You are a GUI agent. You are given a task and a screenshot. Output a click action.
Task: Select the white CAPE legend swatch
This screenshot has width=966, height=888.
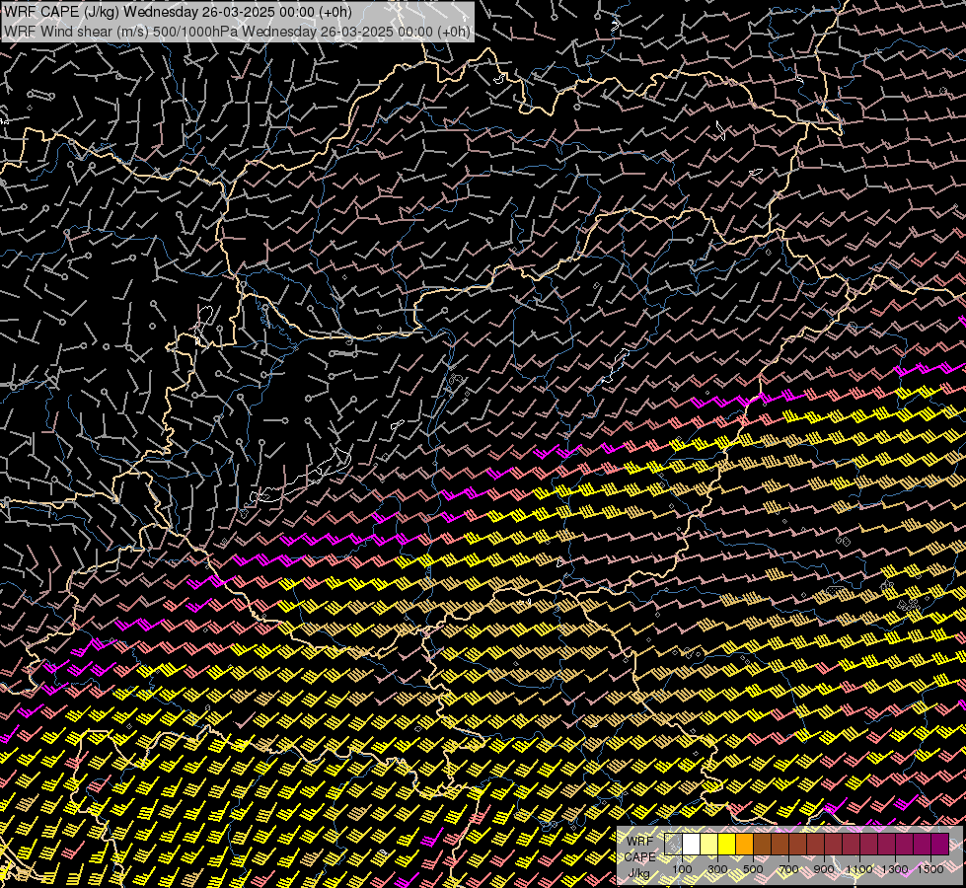click(x=691, y=844)
